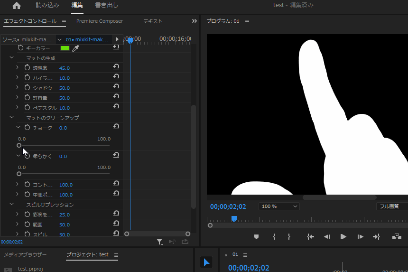Edit the 透明度 value 45.0
The width and height of the screenshot is (408, 272).
click(64, 68)
